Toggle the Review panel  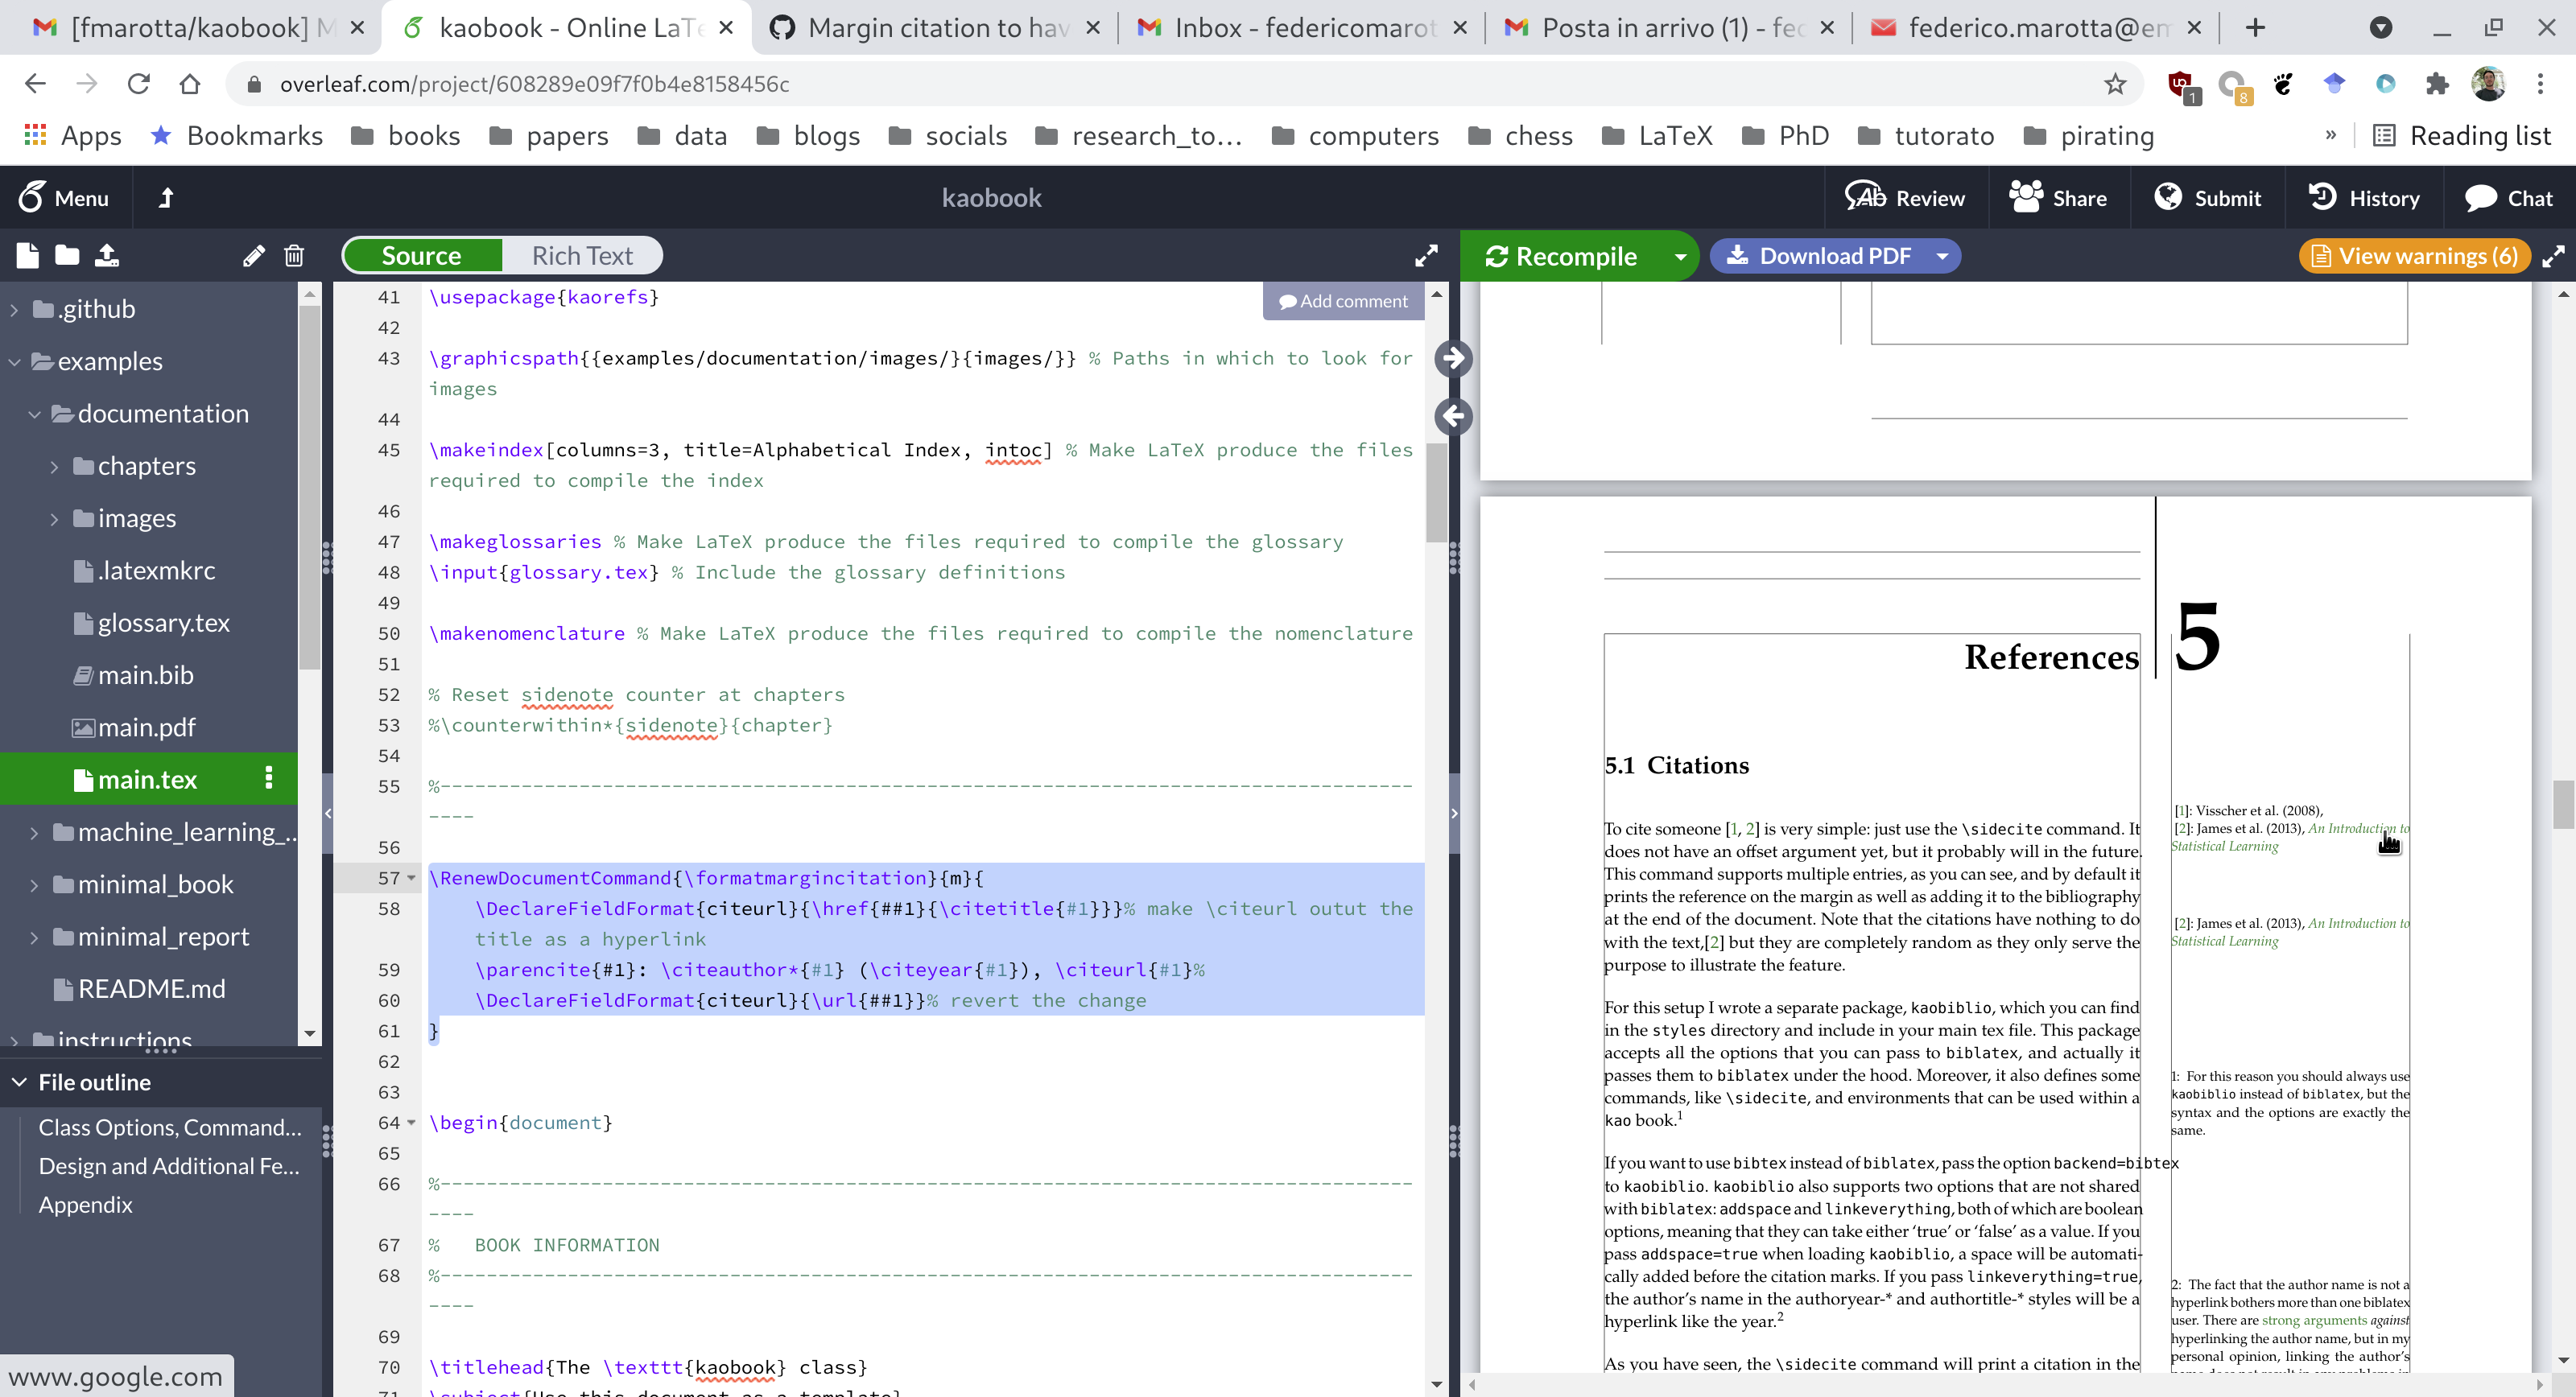pos(1905,197)
